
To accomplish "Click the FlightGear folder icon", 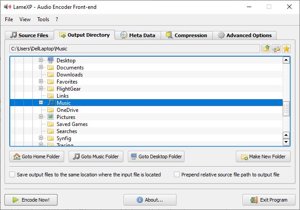I will tap(50, 88).
